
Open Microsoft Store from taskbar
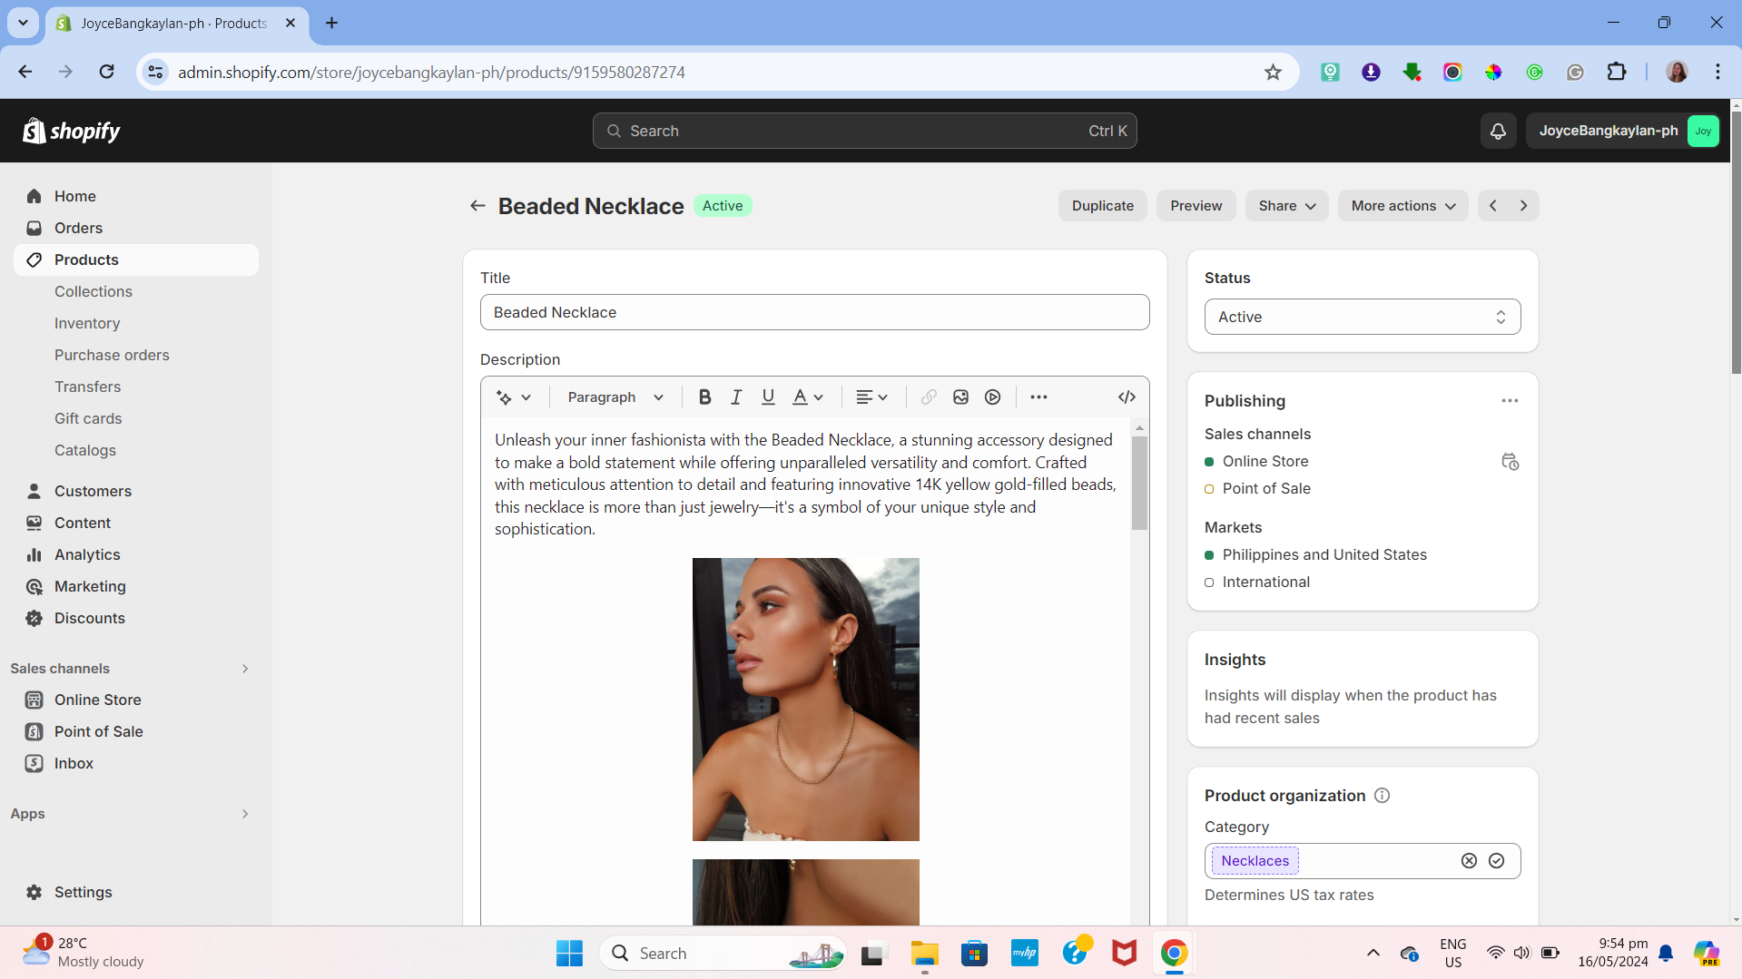(x=974, y=954)
